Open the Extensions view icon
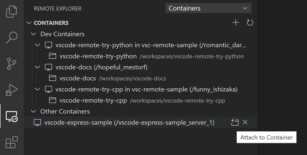 (x=12, y=142)
